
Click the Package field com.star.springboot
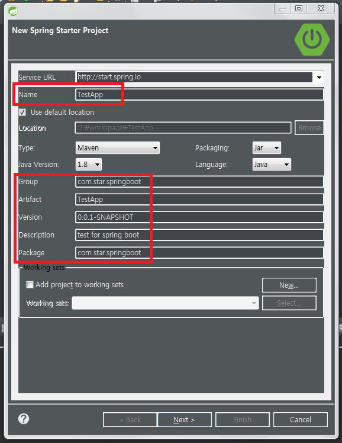tap(199, 252)
